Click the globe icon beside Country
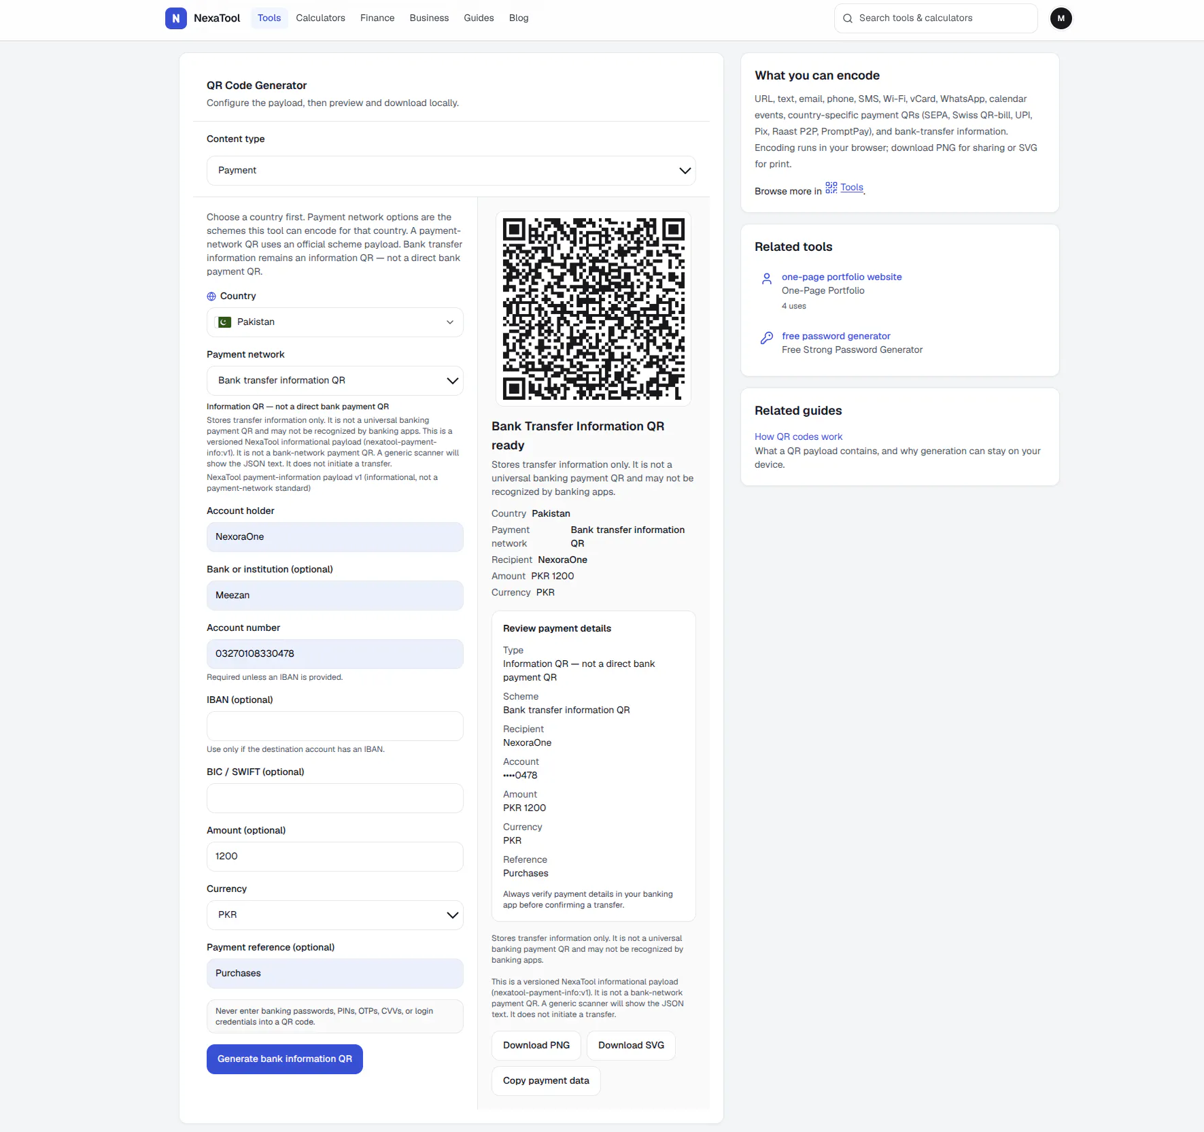1204x1132 pixels. 211,296
